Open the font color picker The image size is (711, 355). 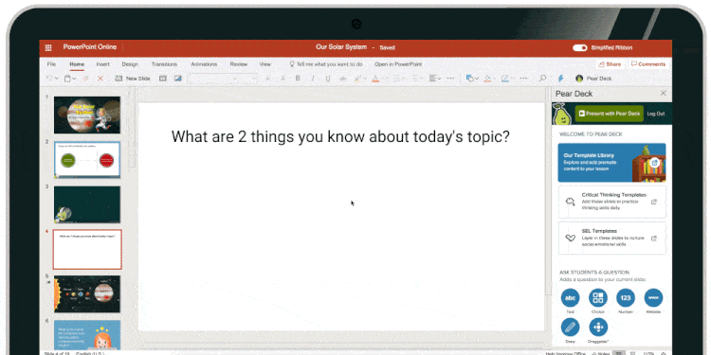(375, 79)
